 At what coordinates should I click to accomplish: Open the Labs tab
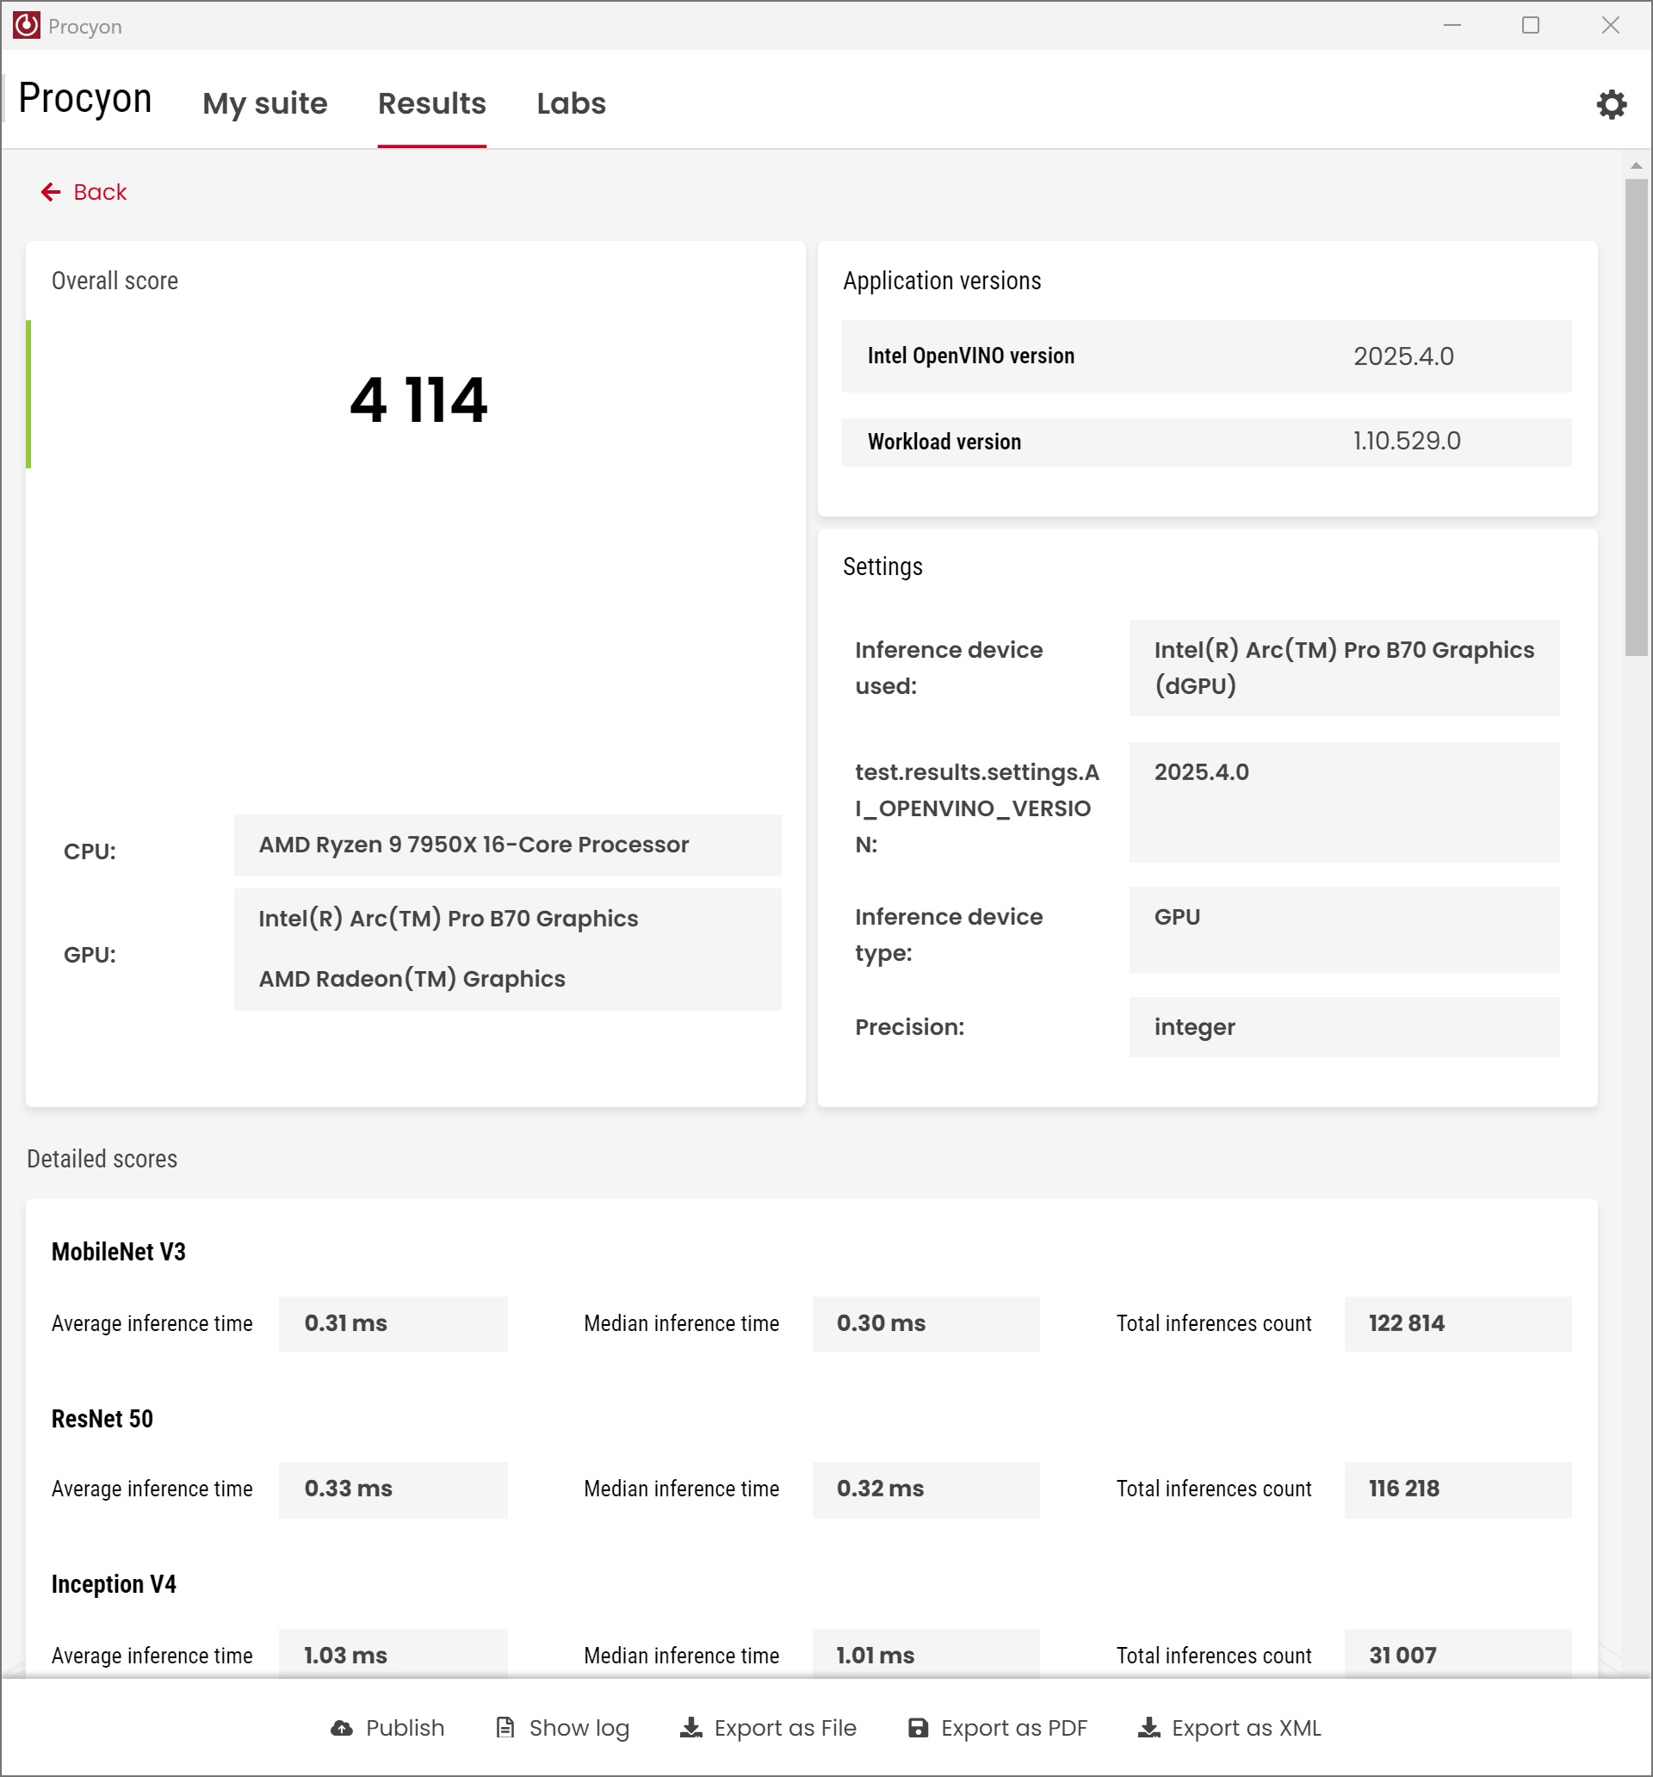[x=572, y=102]
